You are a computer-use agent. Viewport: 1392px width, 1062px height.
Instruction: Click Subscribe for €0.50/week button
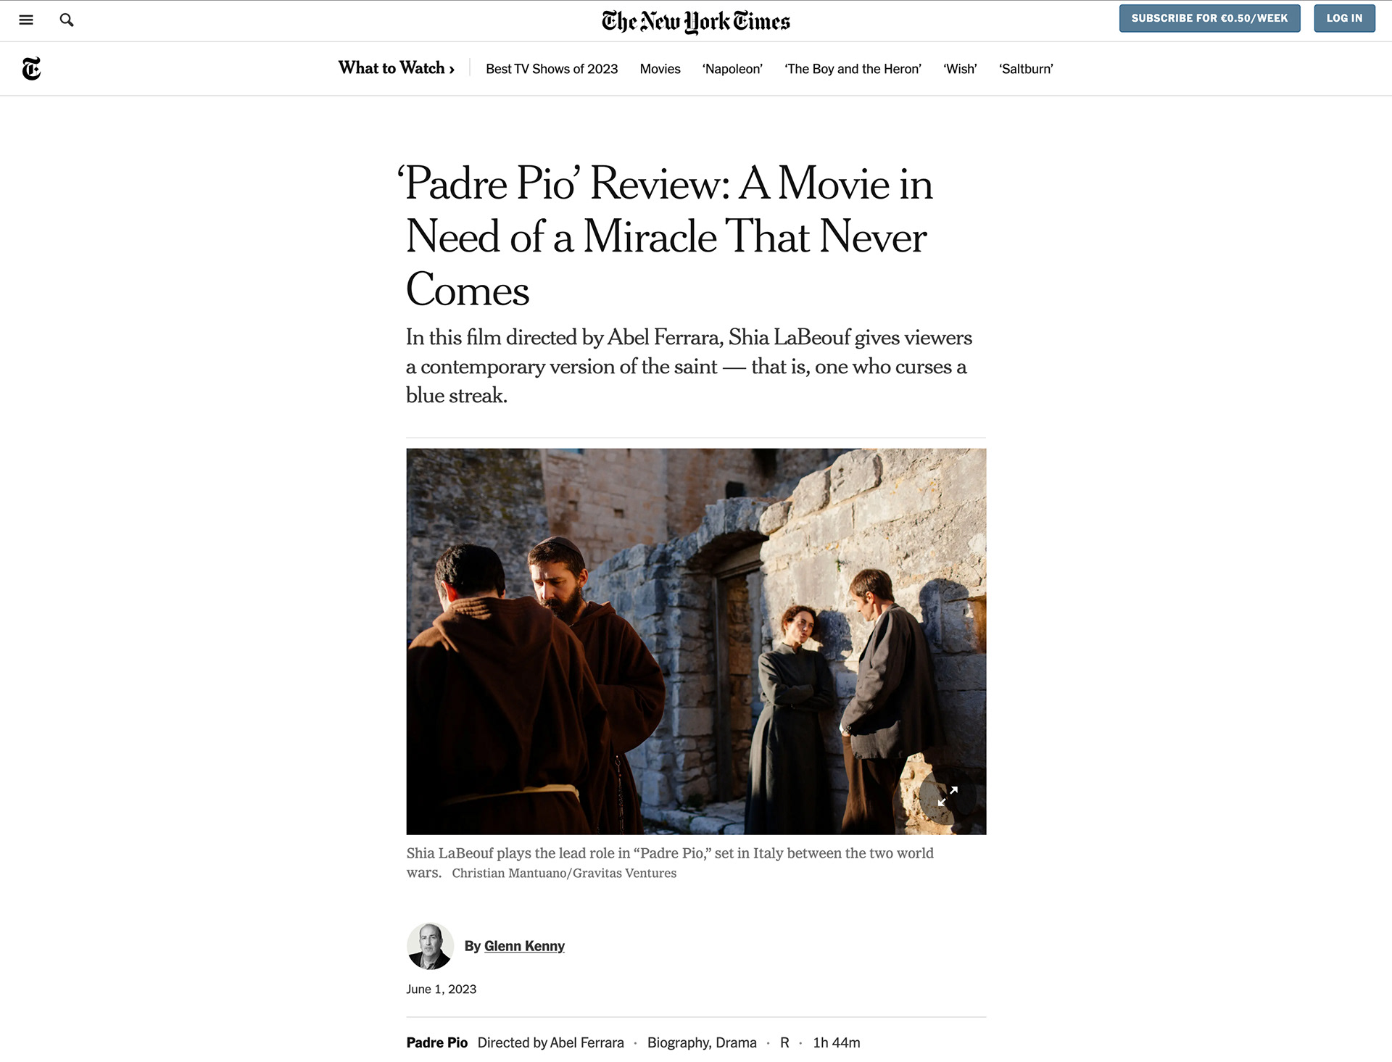point(1209,18)
